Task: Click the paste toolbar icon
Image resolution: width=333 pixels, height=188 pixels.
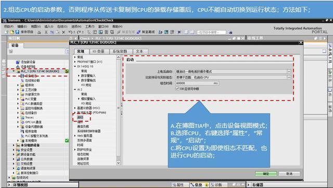Action: point(58,32)
